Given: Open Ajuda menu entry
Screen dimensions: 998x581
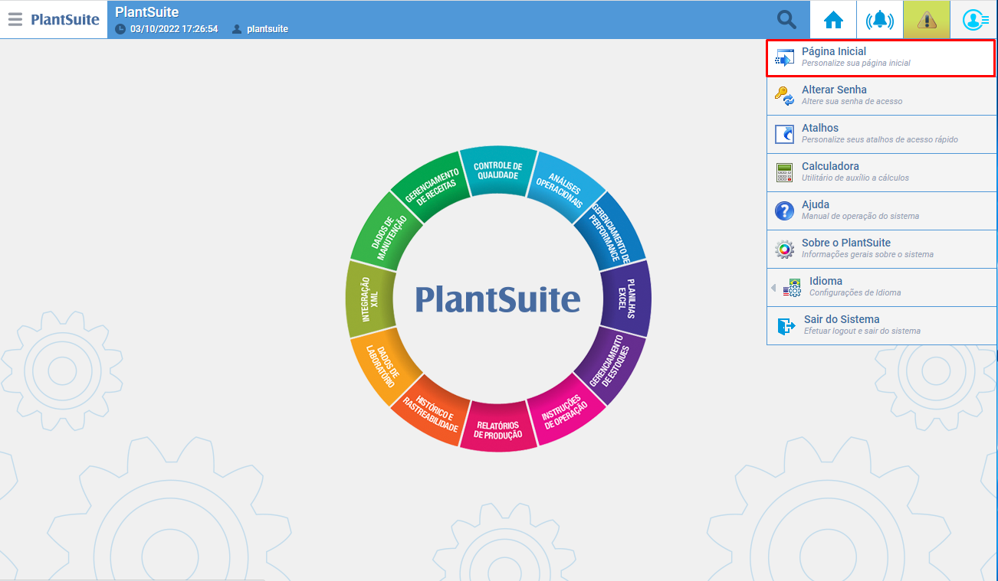Looking at the screenshot, I should pos(881,211).
